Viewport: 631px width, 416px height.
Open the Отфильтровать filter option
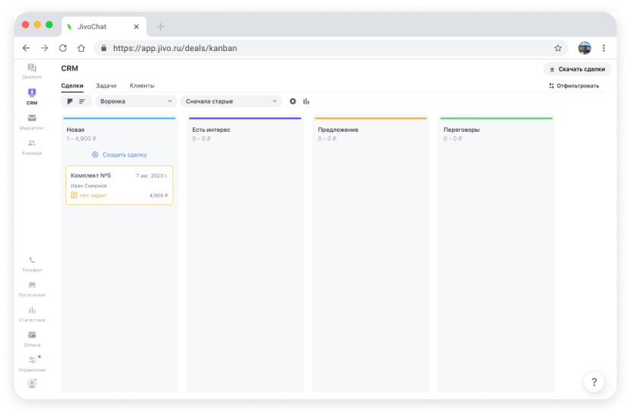pos(574,86)
